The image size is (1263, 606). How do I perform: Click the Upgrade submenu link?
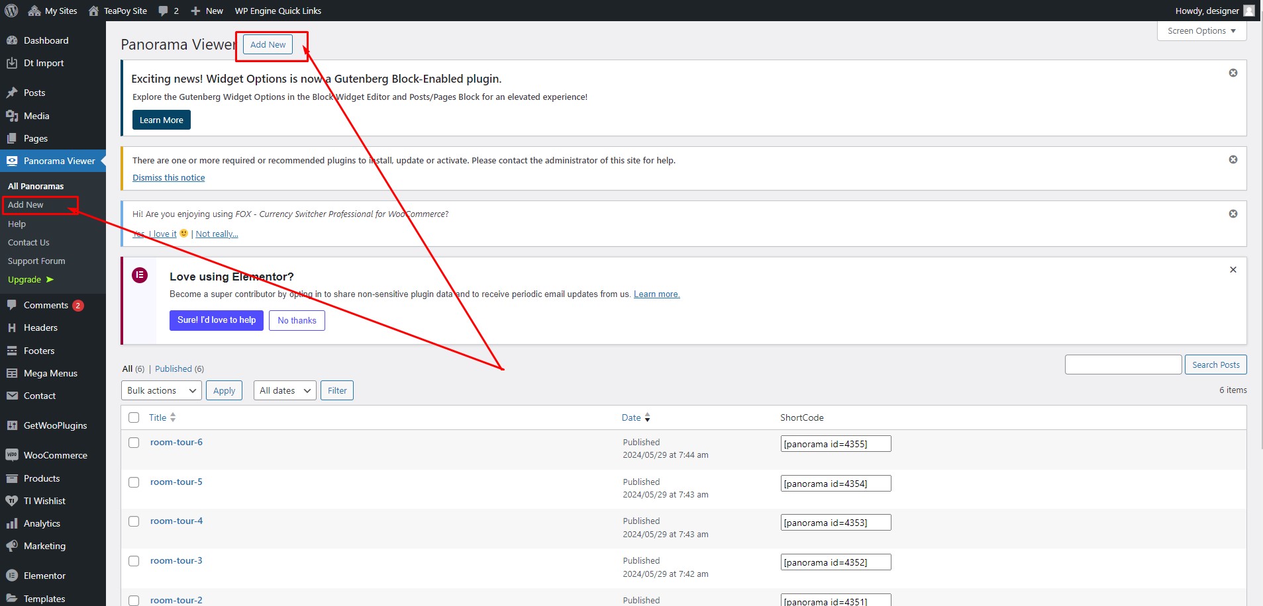(30, 279)
